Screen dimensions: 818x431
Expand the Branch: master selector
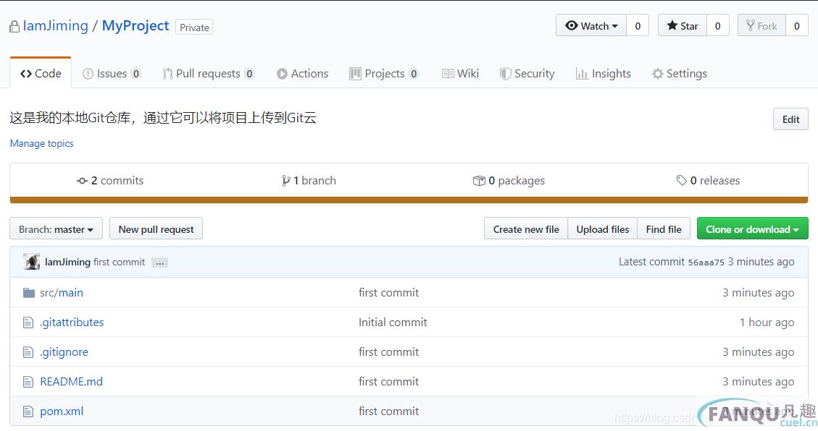tap(56, 229)
